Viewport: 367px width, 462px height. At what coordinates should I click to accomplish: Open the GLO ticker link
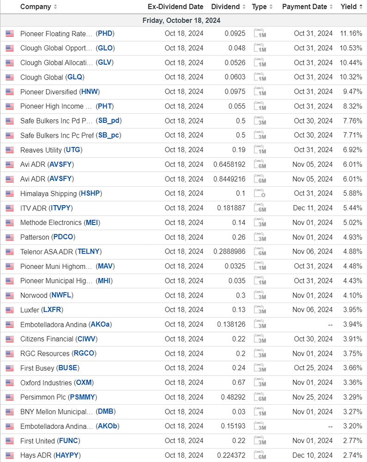(105, 48)
